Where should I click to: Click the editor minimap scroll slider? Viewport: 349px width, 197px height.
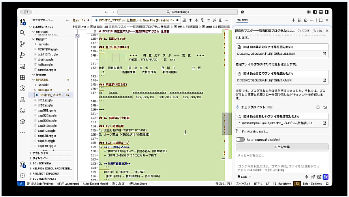click(x=227, y=123)
